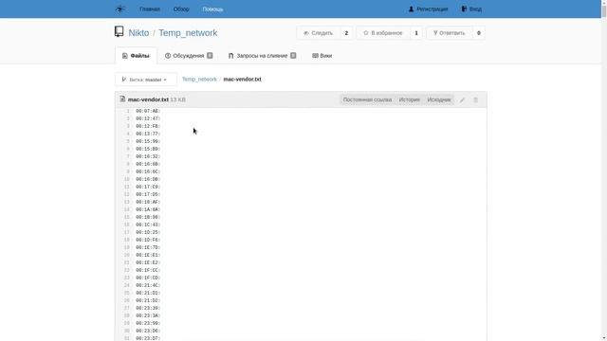Click code line 00:23:39:
The height and width of the screenshot is (341, 607).
[148, 308]
